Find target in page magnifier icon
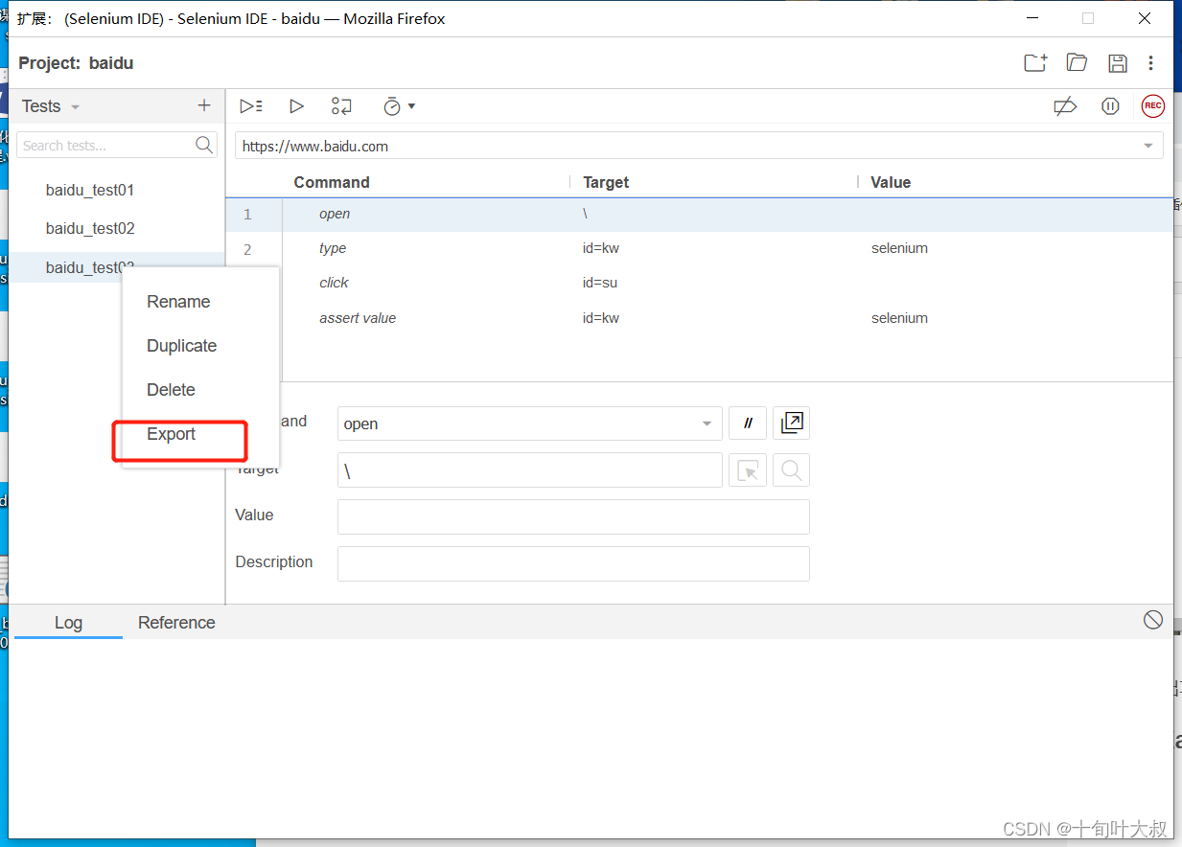The height and width of the screenshot is (847, 1182). pyautogui.click(x=792, y=470)
